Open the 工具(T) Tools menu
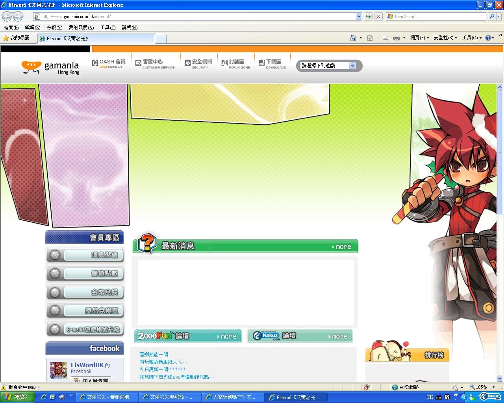 click(x=108, y=28)
